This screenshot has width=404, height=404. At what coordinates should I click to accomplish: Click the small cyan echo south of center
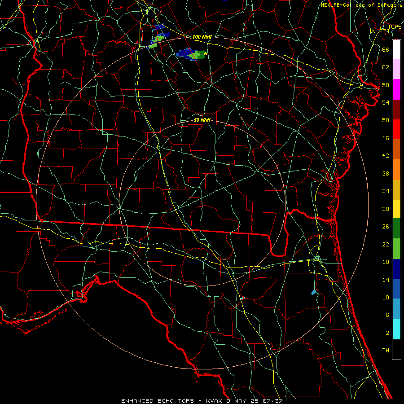point(242,299)
